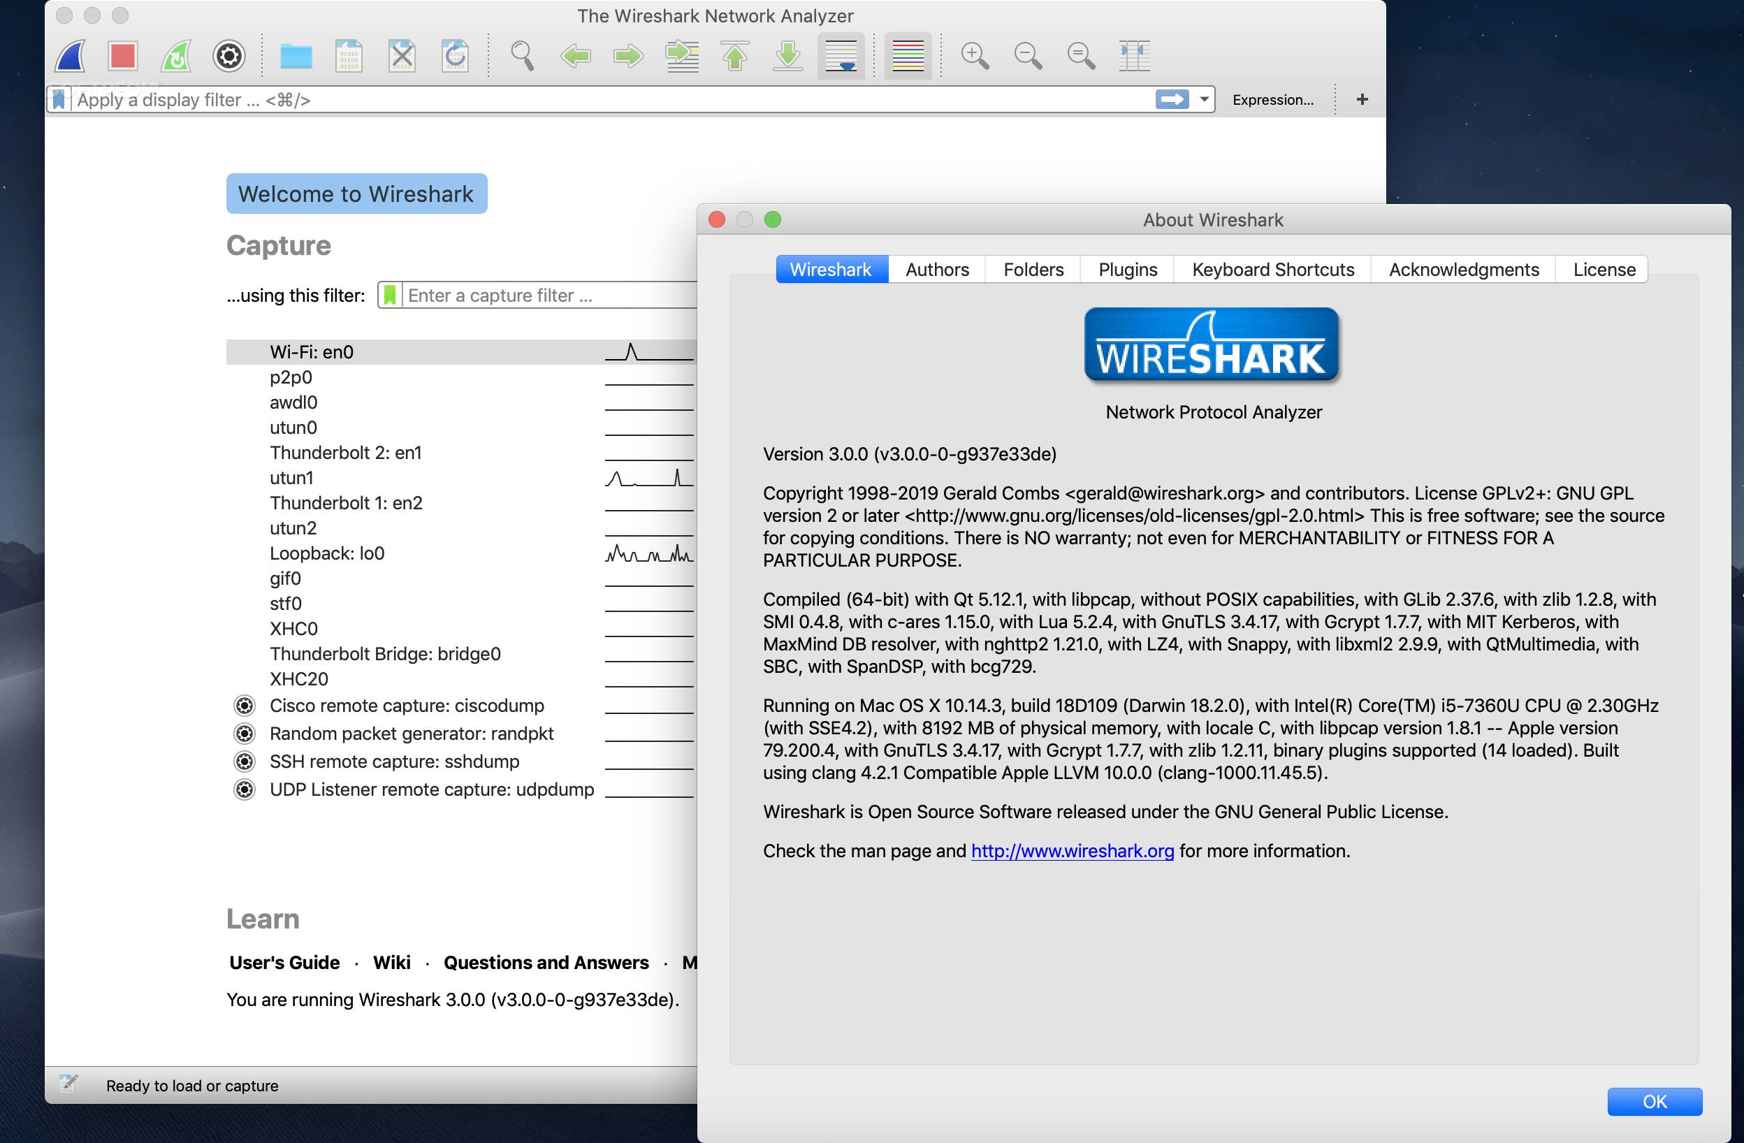Go back in packet history arrow

575,56
